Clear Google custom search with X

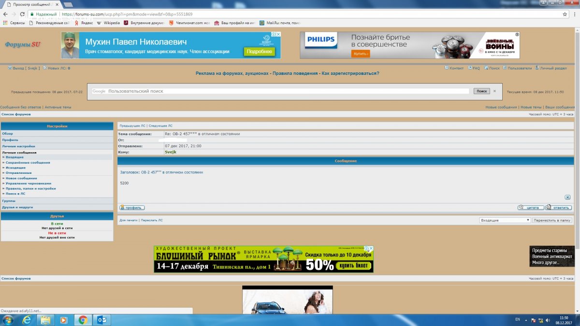pyautogui.click(x=494, y=91)
